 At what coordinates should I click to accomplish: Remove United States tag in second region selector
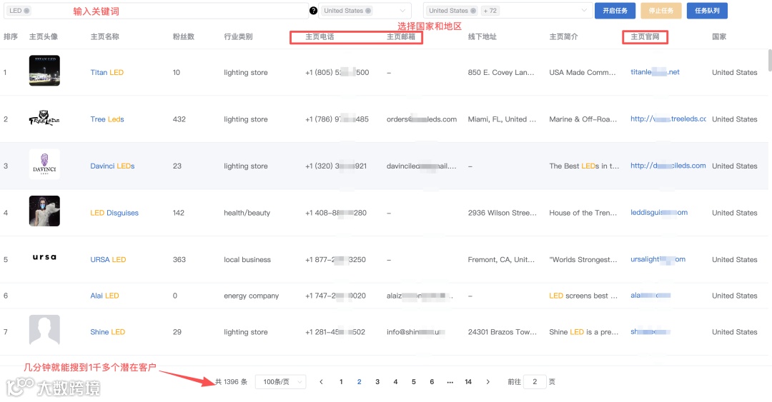pyautogui.click(x=473, y=10)
